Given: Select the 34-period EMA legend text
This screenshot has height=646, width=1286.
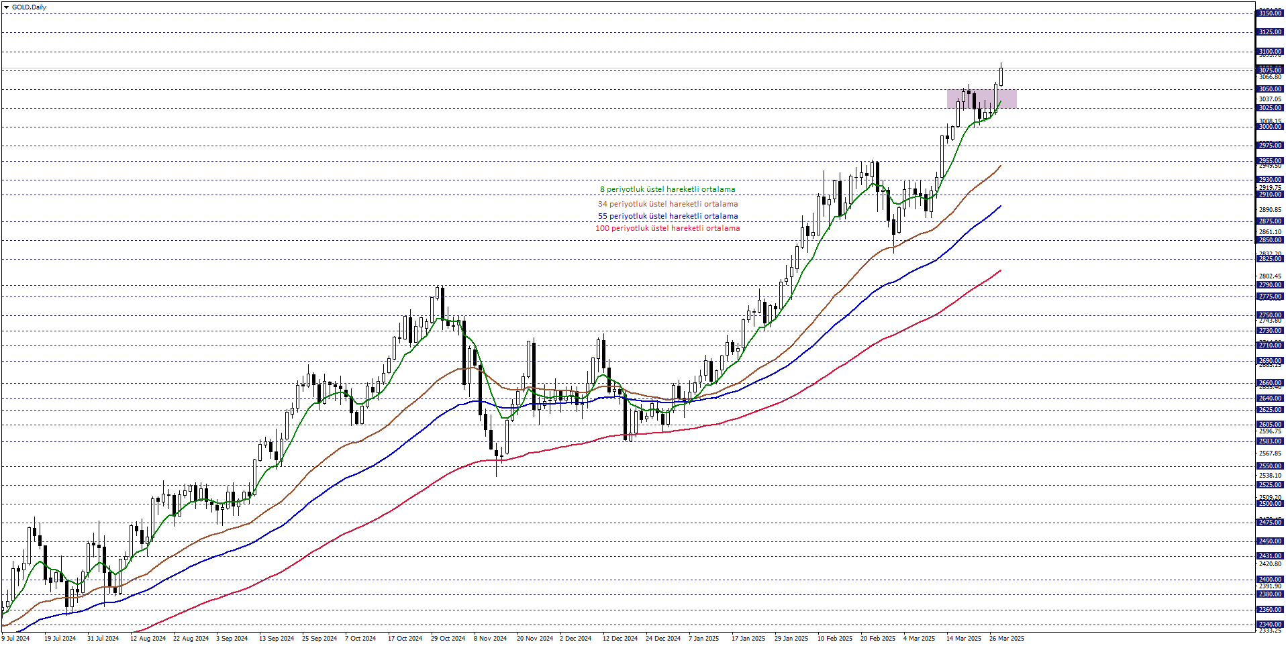Looking at the screenshot, I should [x=668, y=204].
